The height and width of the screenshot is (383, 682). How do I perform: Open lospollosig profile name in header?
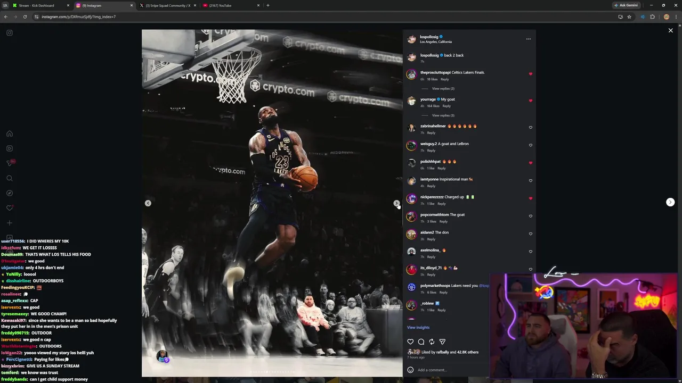[x=429, y=37]
